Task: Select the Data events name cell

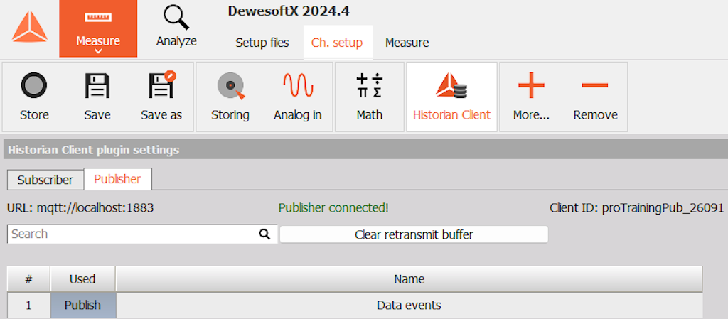Action: (409, 306)
